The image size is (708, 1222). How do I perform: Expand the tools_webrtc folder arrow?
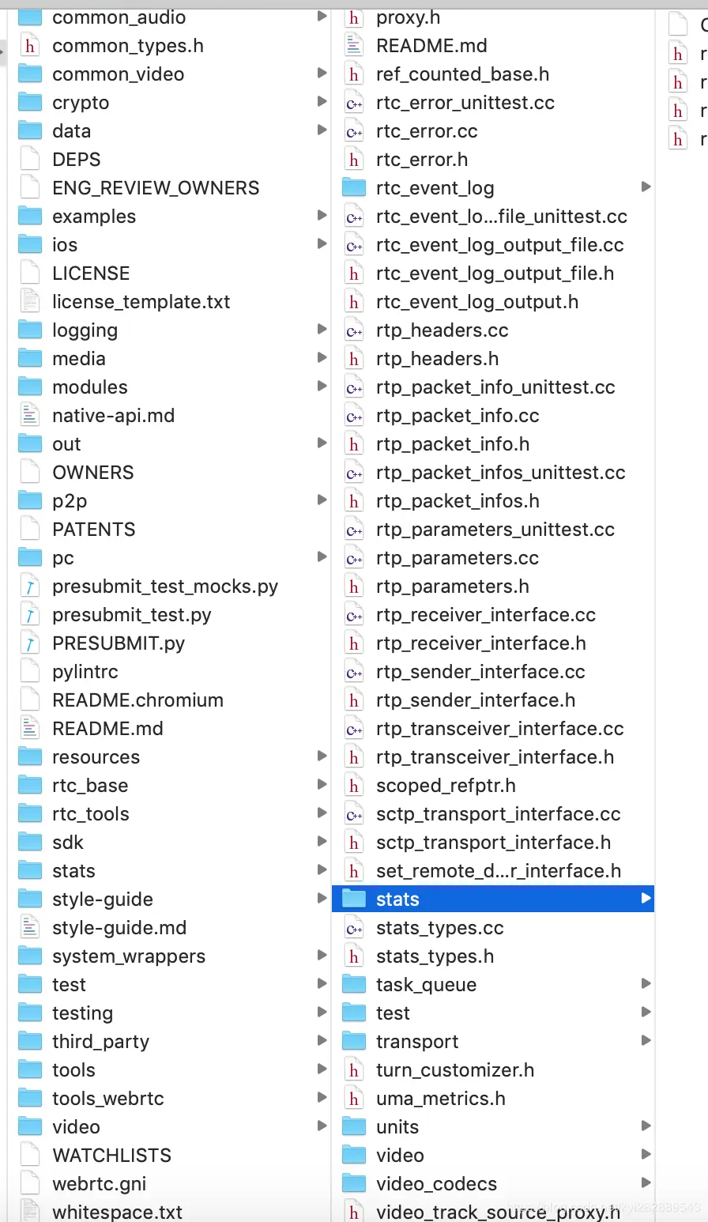pyautogui.click(x=322, y=1098)
